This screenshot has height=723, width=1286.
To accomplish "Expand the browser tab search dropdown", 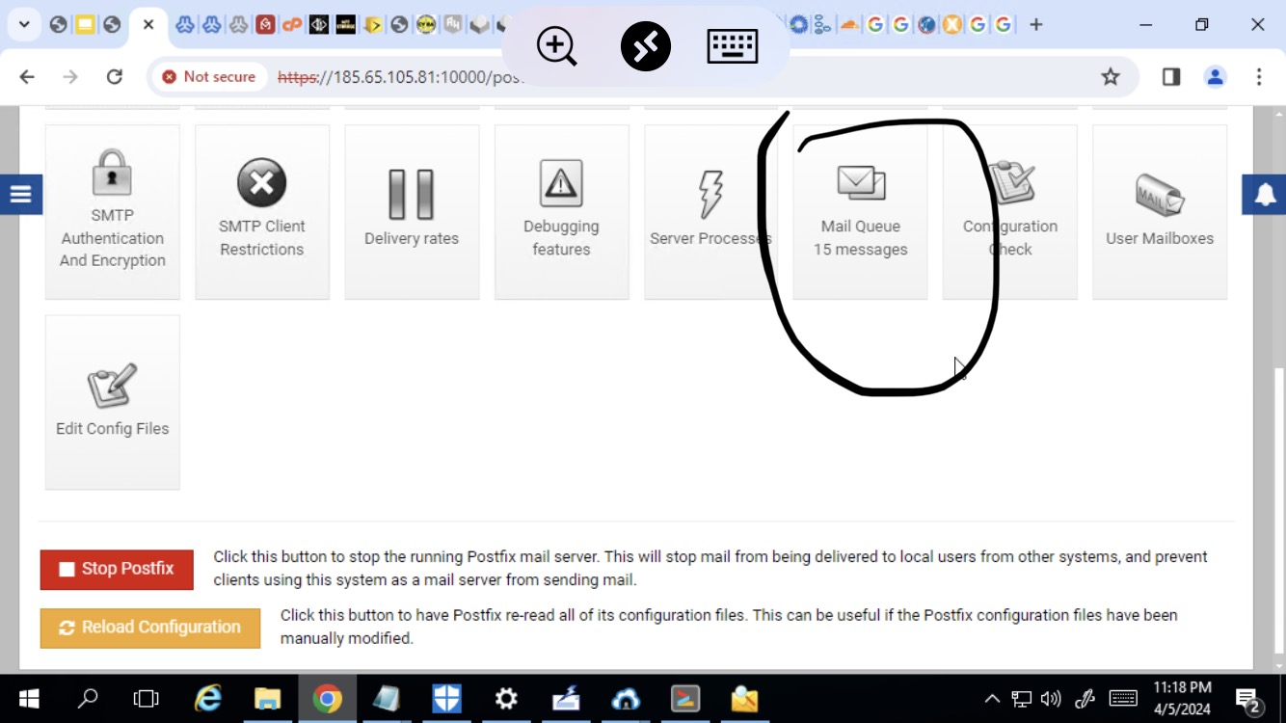I will pos(24,25).
